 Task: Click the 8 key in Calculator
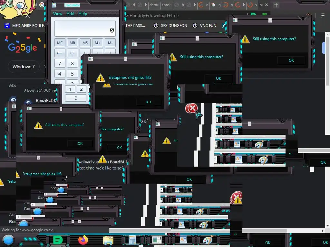[73, 63]
